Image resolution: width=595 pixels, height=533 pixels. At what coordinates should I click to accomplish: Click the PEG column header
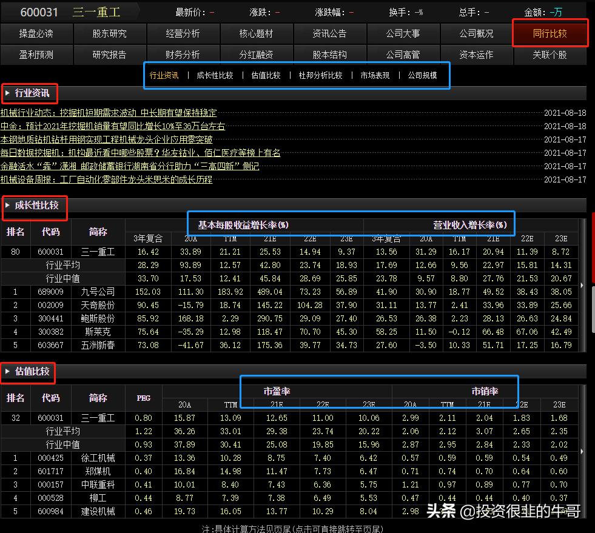pyautogui.click(x=143, y=398)
